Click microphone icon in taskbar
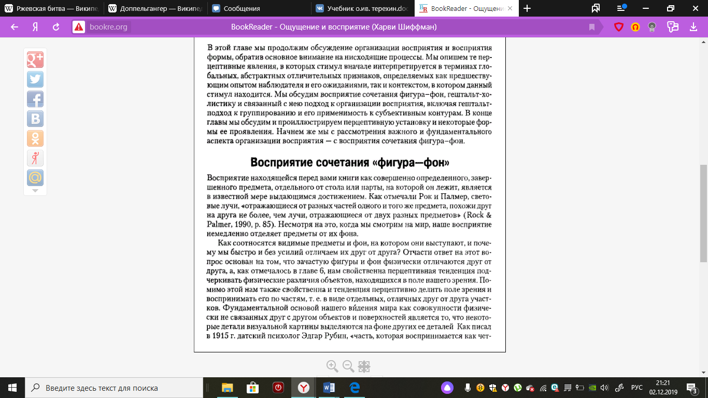The width and height of the screenshot is (708, 398). click(468, 388)
